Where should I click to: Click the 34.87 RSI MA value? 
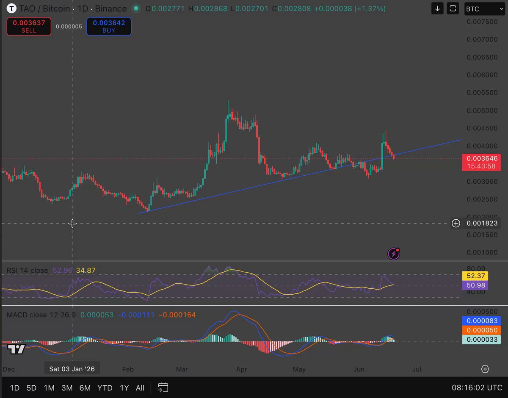(x=86, y=270)
